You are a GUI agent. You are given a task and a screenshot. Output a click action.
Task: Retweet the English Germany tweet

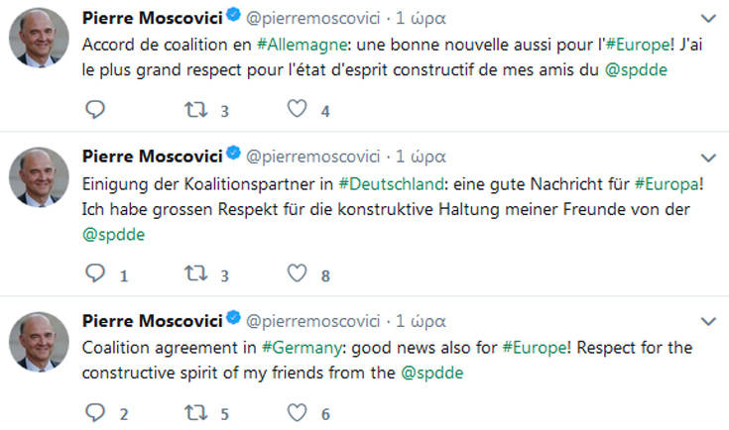click(195, 411)
